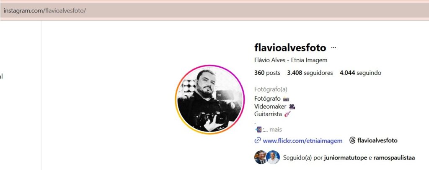Screen dimensions: 429x170
Task: Open the www.flickr.com/etniaimagem link
Action: tap(302, 141)
